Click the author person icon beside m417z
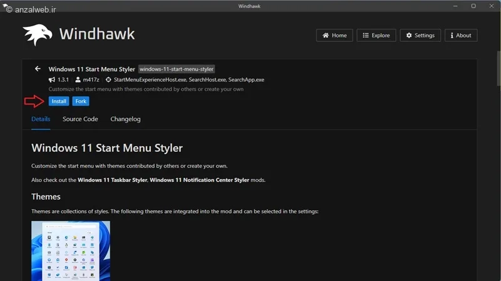501x281 pixels. coord(78,80)
